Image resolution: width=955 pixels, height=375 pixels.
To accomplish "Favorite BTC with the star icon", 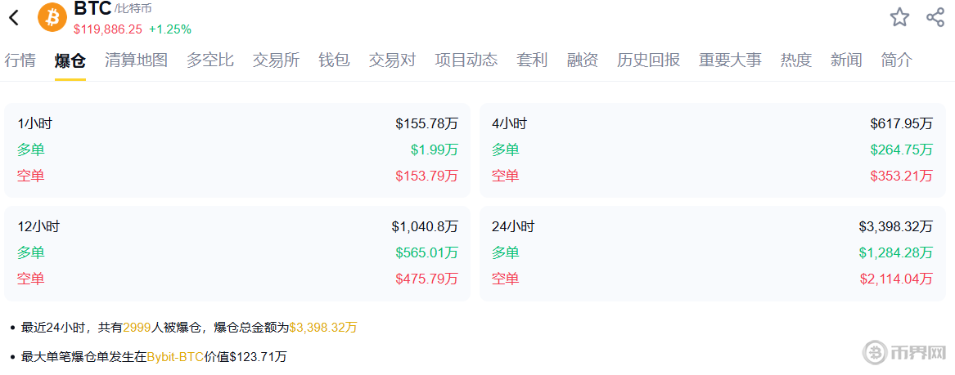I will 899,17.
